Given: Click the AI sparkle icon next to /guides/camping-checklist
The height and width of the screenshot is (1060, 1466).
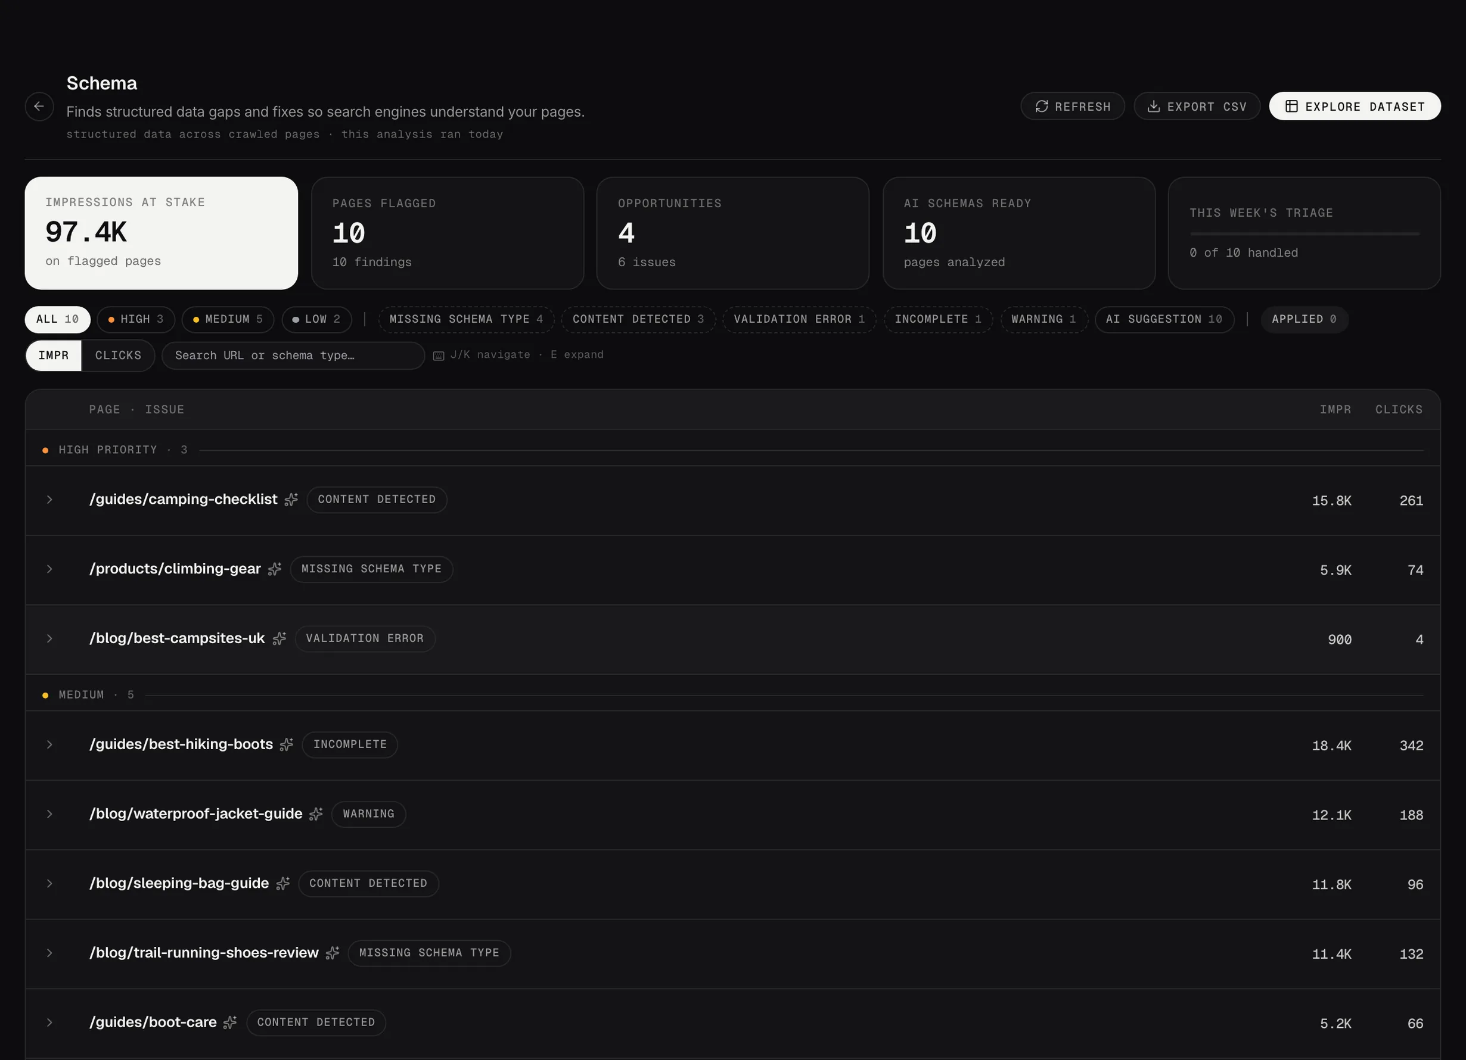Looking at the screenshot, I should pos(291,500).
